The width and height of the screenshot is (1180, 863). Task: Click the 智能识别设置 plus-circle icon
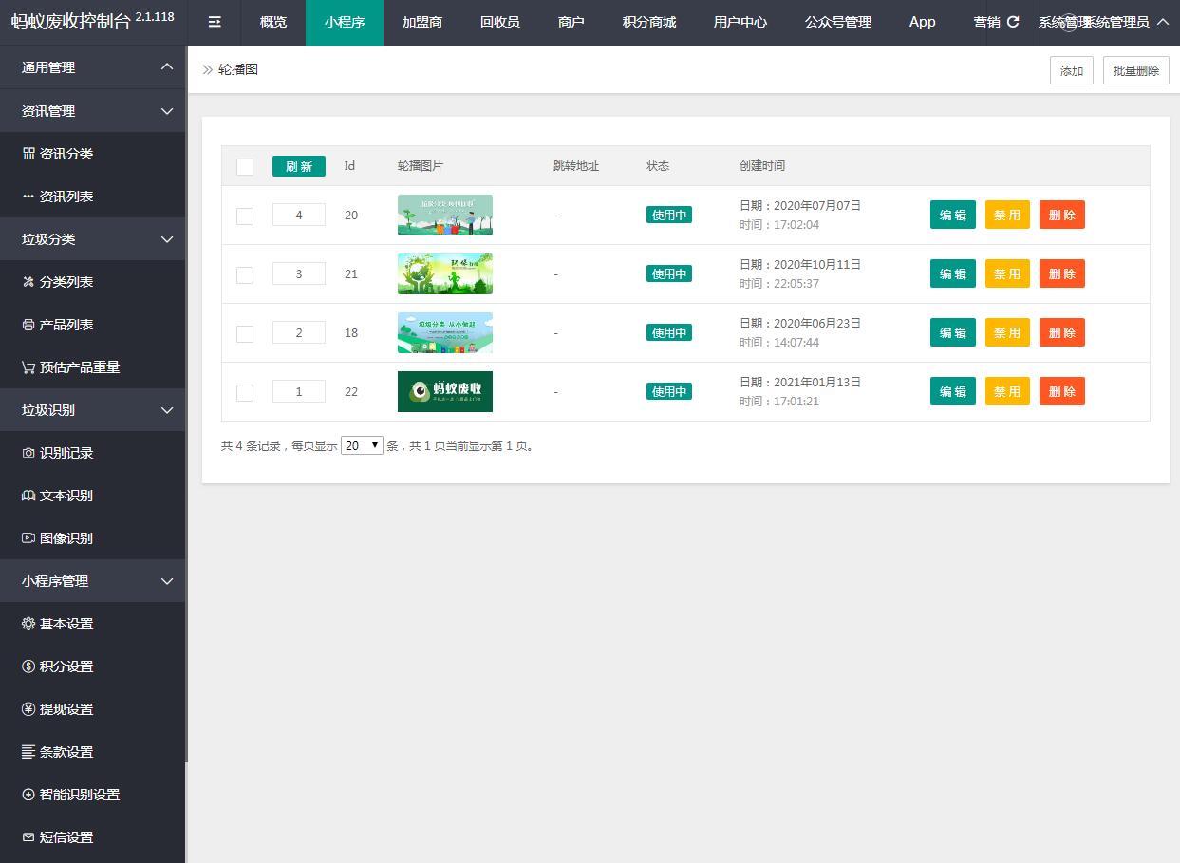28,794
